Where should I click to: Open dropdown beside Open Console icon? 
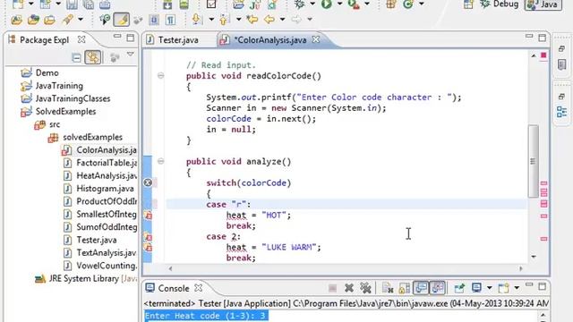point(517,288)
